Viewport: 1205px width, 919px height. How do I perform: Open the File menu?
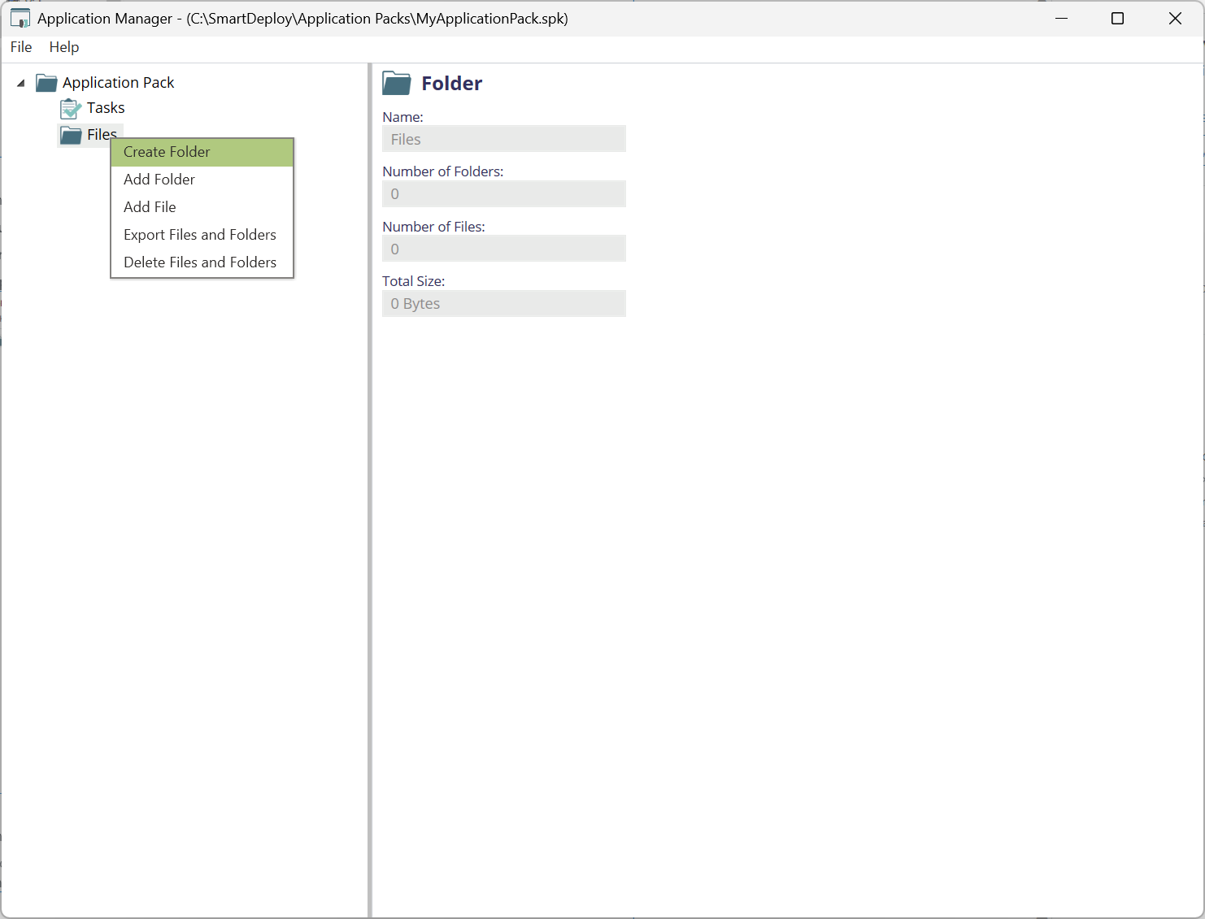[x=21, y=47]
